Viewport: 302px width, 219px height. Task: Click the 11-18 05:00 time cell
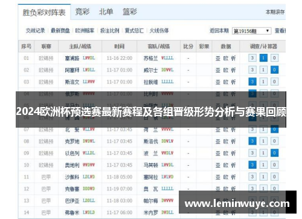coord(120,177)
